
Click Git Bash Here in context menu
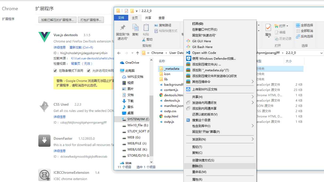point(202,47)
